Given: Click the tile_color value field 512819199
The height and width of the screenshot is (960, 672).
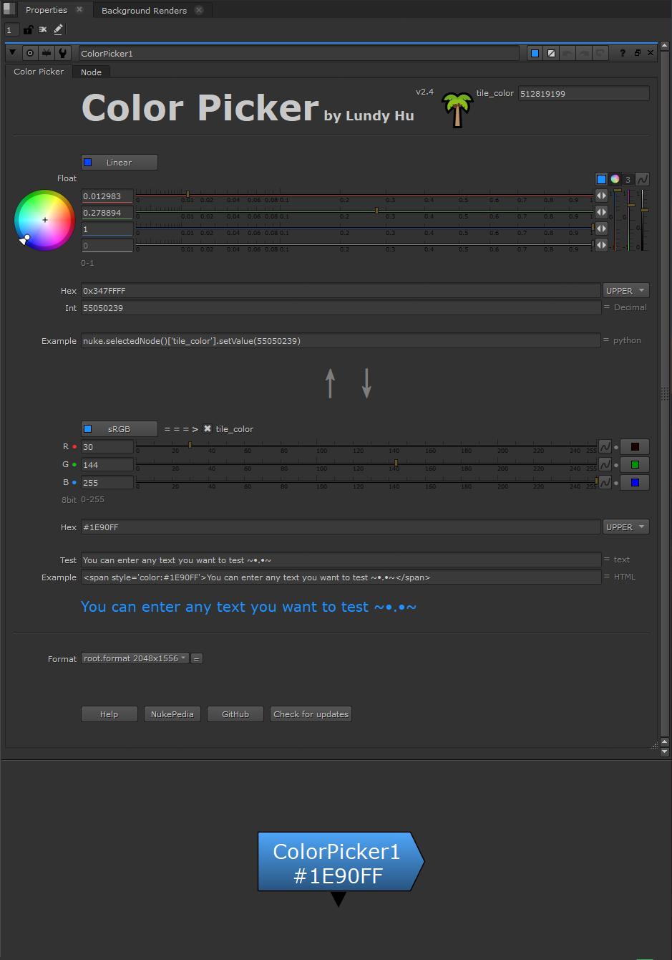Looking at the screenshot, I should click(x=583, y=94).
